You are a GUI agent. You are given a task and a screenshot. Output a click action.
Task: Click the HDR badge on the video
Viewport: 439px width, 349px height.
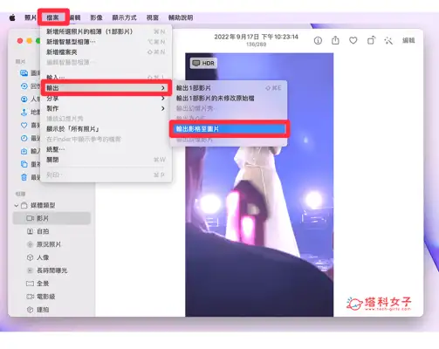pos(203,63)
